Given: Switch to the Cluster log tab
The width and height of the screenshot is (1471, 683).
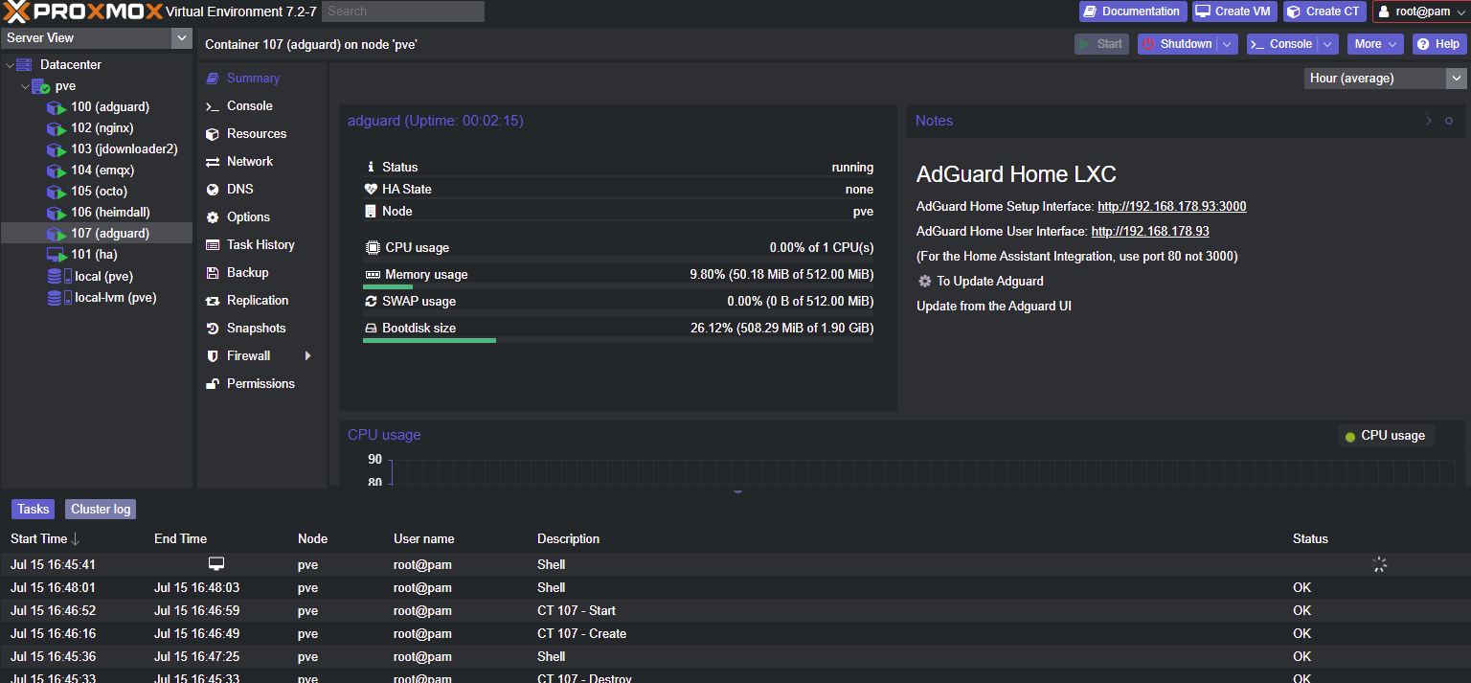Looking at the screenshot, I should pos(101,510).
